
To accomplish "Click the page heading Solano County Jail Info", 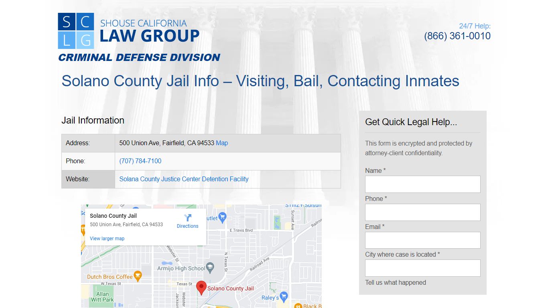I will coord(260,81).
